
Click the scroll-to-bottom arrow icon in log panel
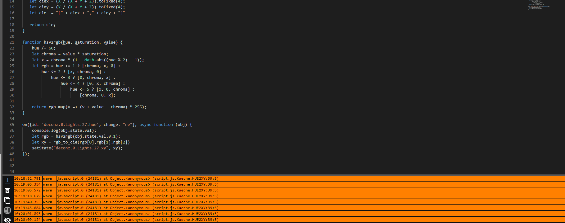pos(7,180)
